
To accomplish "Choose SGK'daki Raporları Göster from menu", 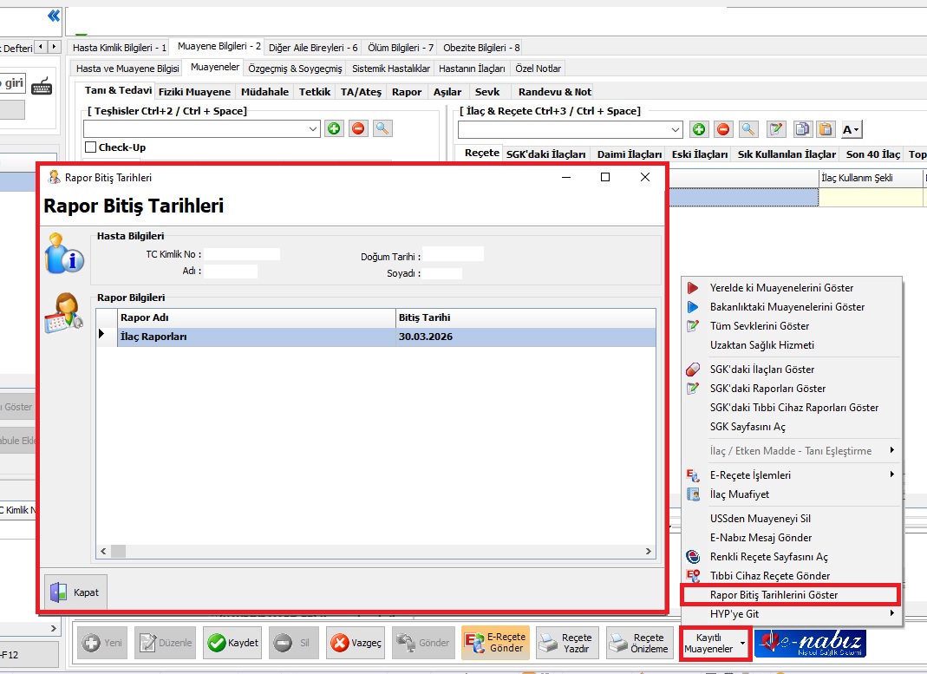I will [767, 389].
